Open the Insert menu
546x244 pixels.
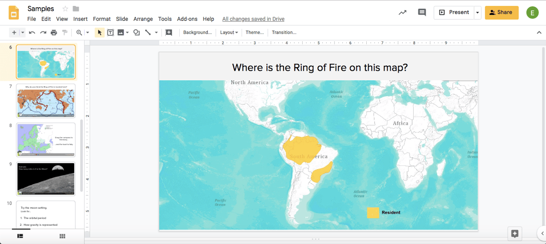[80, 19]
